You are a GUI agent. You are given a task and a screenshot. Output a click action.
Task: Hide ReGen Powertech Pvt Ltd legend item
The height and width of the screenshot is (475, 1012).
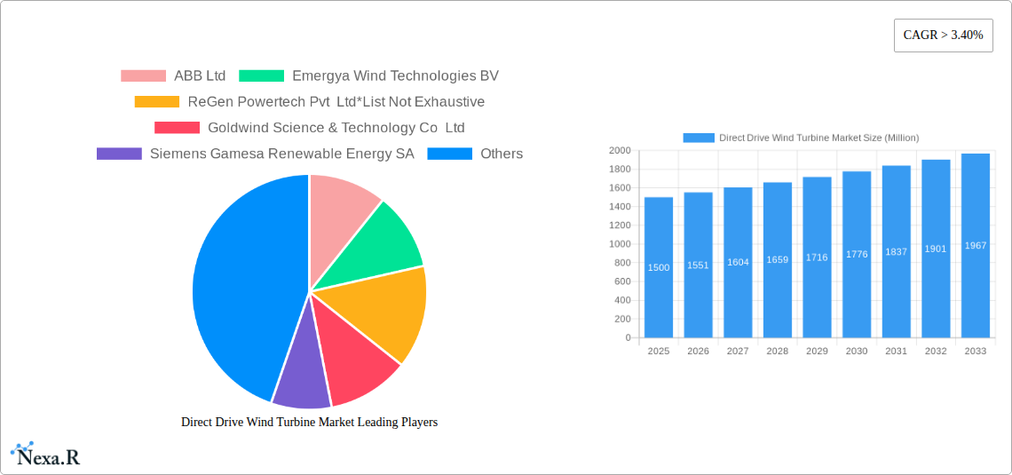coord(336,102)
